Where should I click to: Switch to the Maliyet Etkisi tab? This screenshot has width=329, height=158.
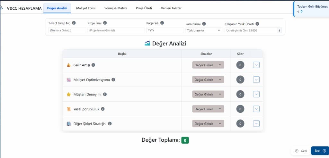(85, 8)
